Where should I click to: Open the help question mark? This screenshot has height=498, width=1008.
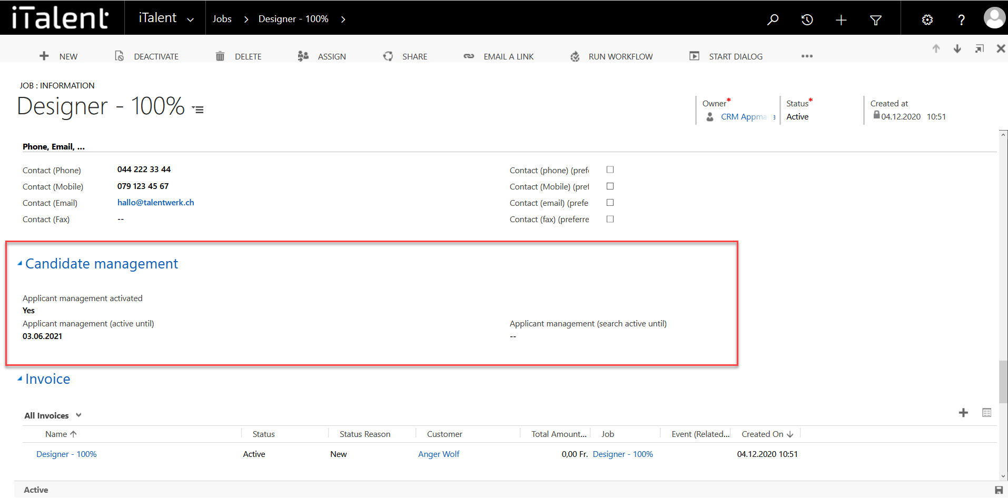961,20
